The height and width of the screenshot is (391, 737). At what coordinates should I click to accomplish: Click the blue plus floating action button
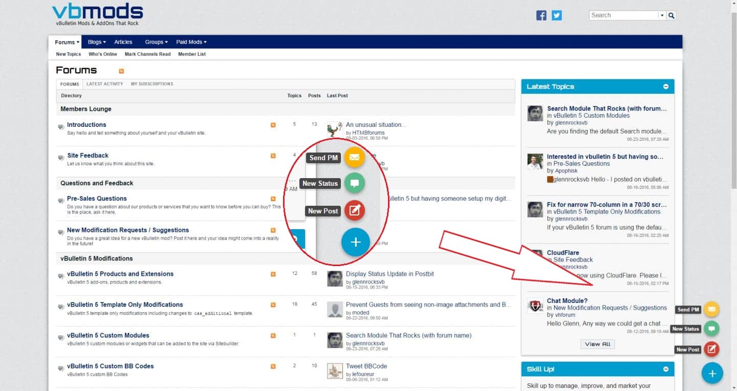(712, 373)
